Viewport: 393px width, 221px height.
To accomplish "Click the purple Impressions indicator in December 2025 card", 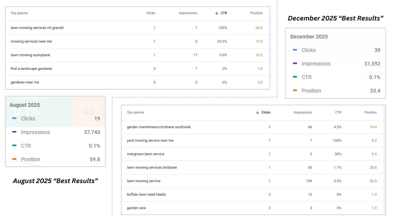I will (x=294, y=64).
